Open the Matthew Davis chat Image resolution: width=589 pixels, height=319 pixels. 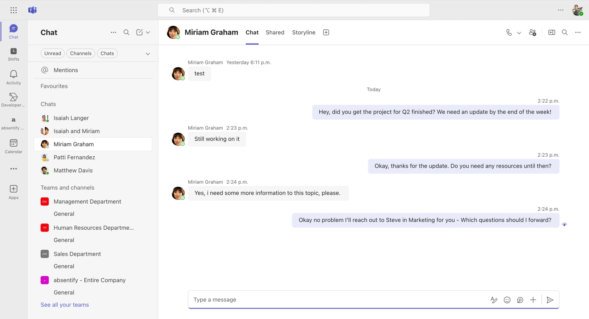coord(93,170)
